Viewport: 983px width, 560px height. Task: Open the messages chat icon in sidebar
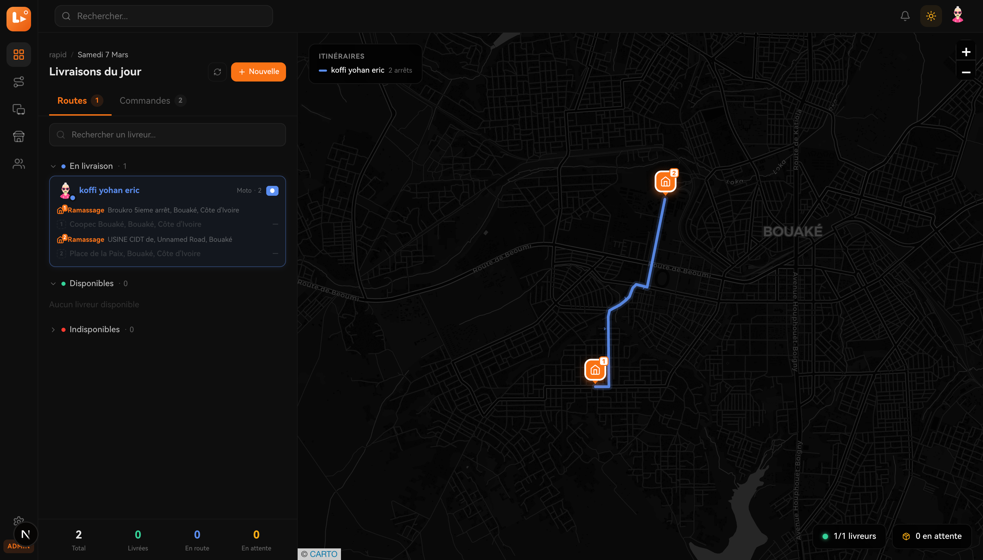pyautogui.click(x=18, y=109)
